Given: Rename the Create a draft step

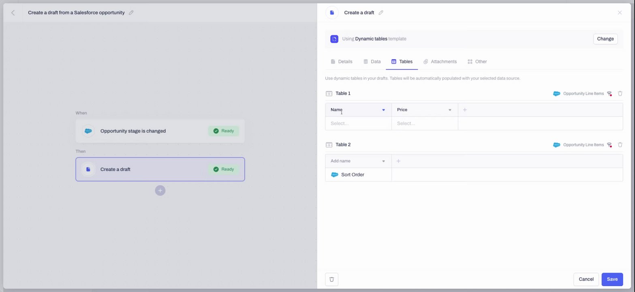Looking at the screenshot, I should tap(381, 13).
